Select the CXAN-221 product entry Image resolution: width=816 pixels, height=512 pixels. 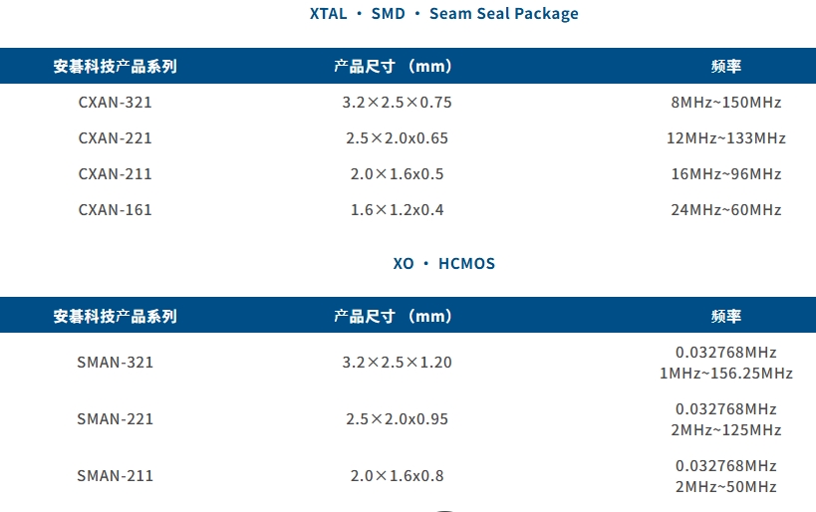pos(115,137)
